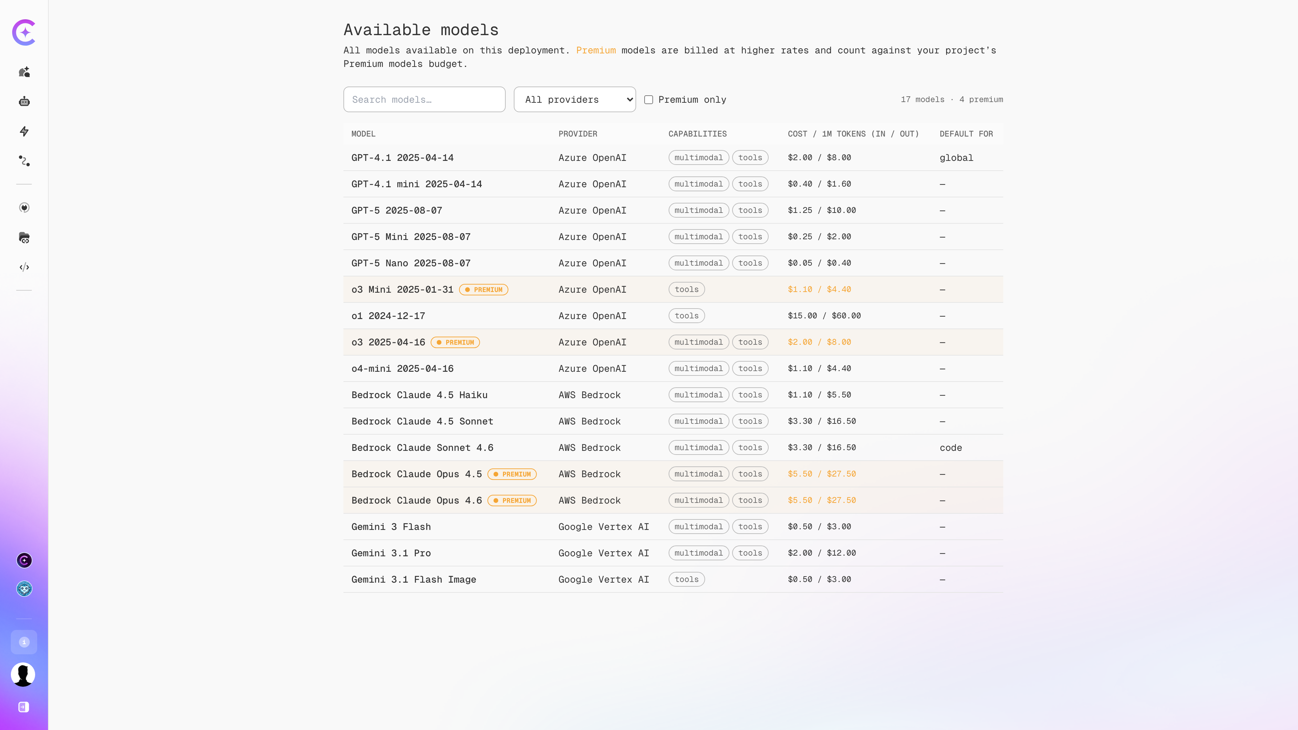1298x730 pixels.
Task: Open the chat sparkle sidebar icon
Action: (x=24, y=72)
